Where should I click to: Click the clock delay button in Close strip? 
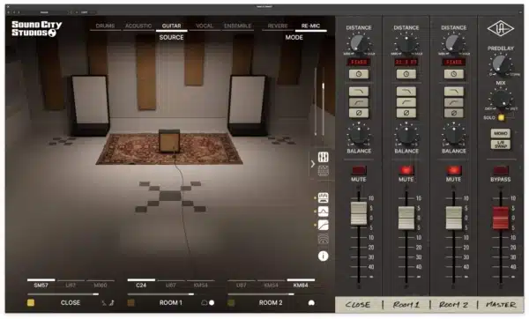coord(359,74)
